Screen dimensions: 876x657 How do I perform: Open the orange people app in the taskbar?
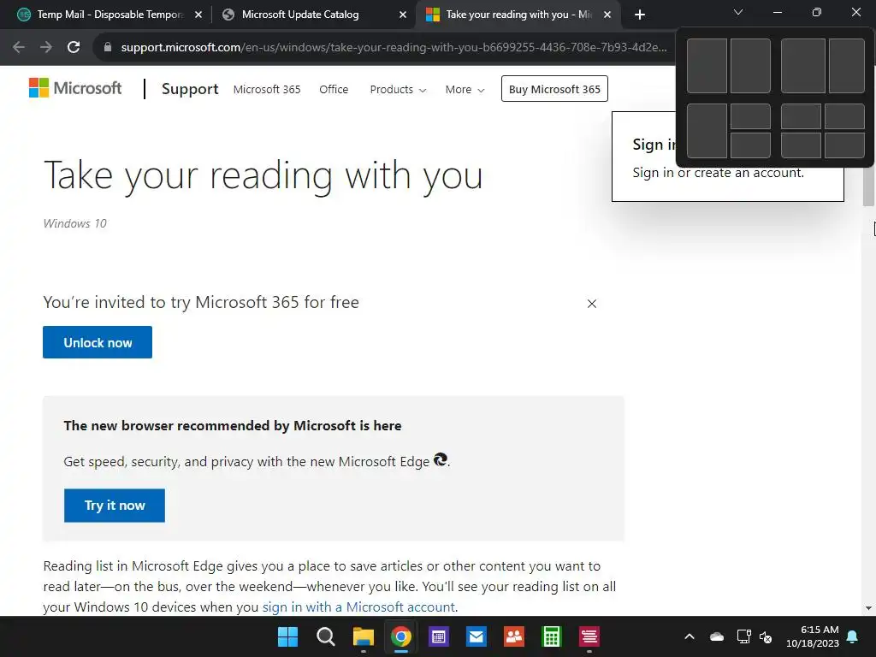(514, 636)
